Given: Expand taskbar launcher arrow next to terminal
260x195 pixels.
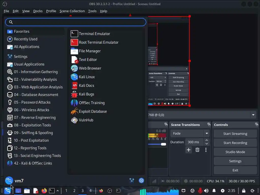Looking at the screenshot, I should coord(58,191).
